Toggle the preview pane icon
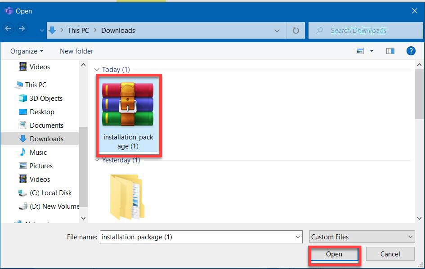 tap(390, 51)
